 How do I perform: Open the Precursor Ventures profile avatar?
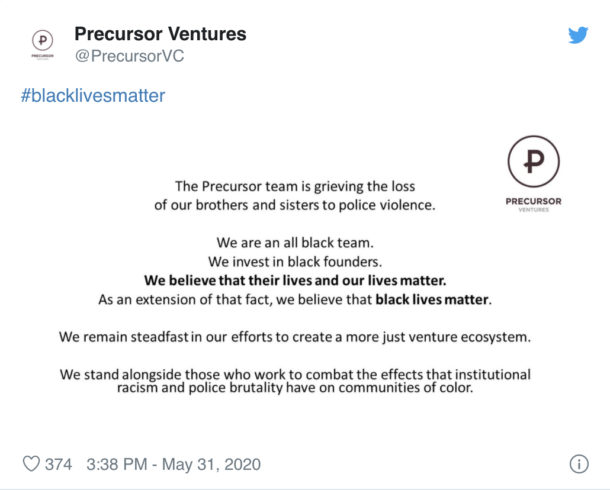tap(43, 44)
